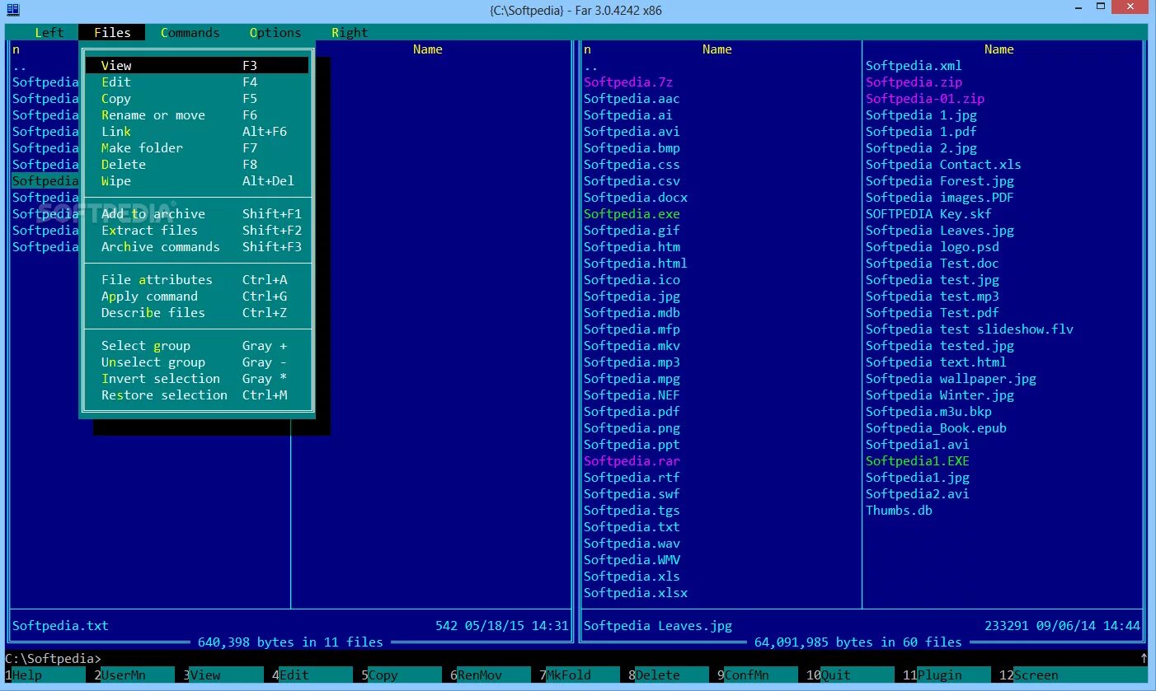Open Archive commands entry
This screenshot has width=1156, height=691.
point(197,247)
